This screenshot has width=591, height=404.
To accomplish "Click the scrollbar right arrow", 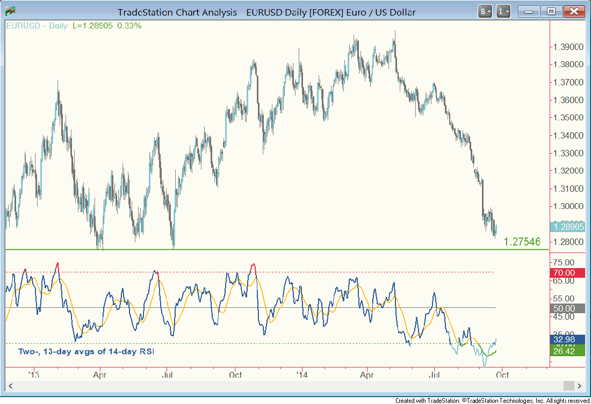I will tap(580, 386).
